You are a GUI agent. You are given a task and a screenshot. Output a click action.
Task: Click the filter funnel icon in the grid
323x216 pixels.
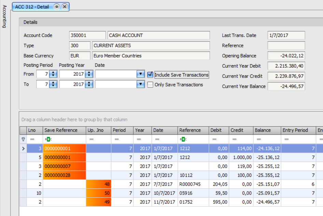[x=23, y=139]
